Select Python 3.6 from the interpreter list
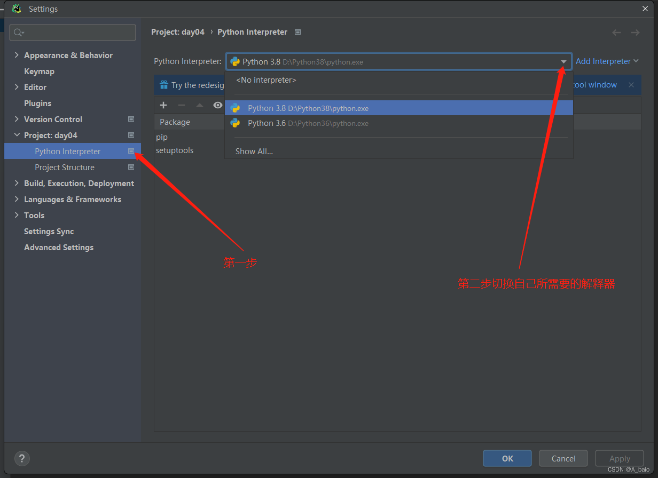 (399, 123)
